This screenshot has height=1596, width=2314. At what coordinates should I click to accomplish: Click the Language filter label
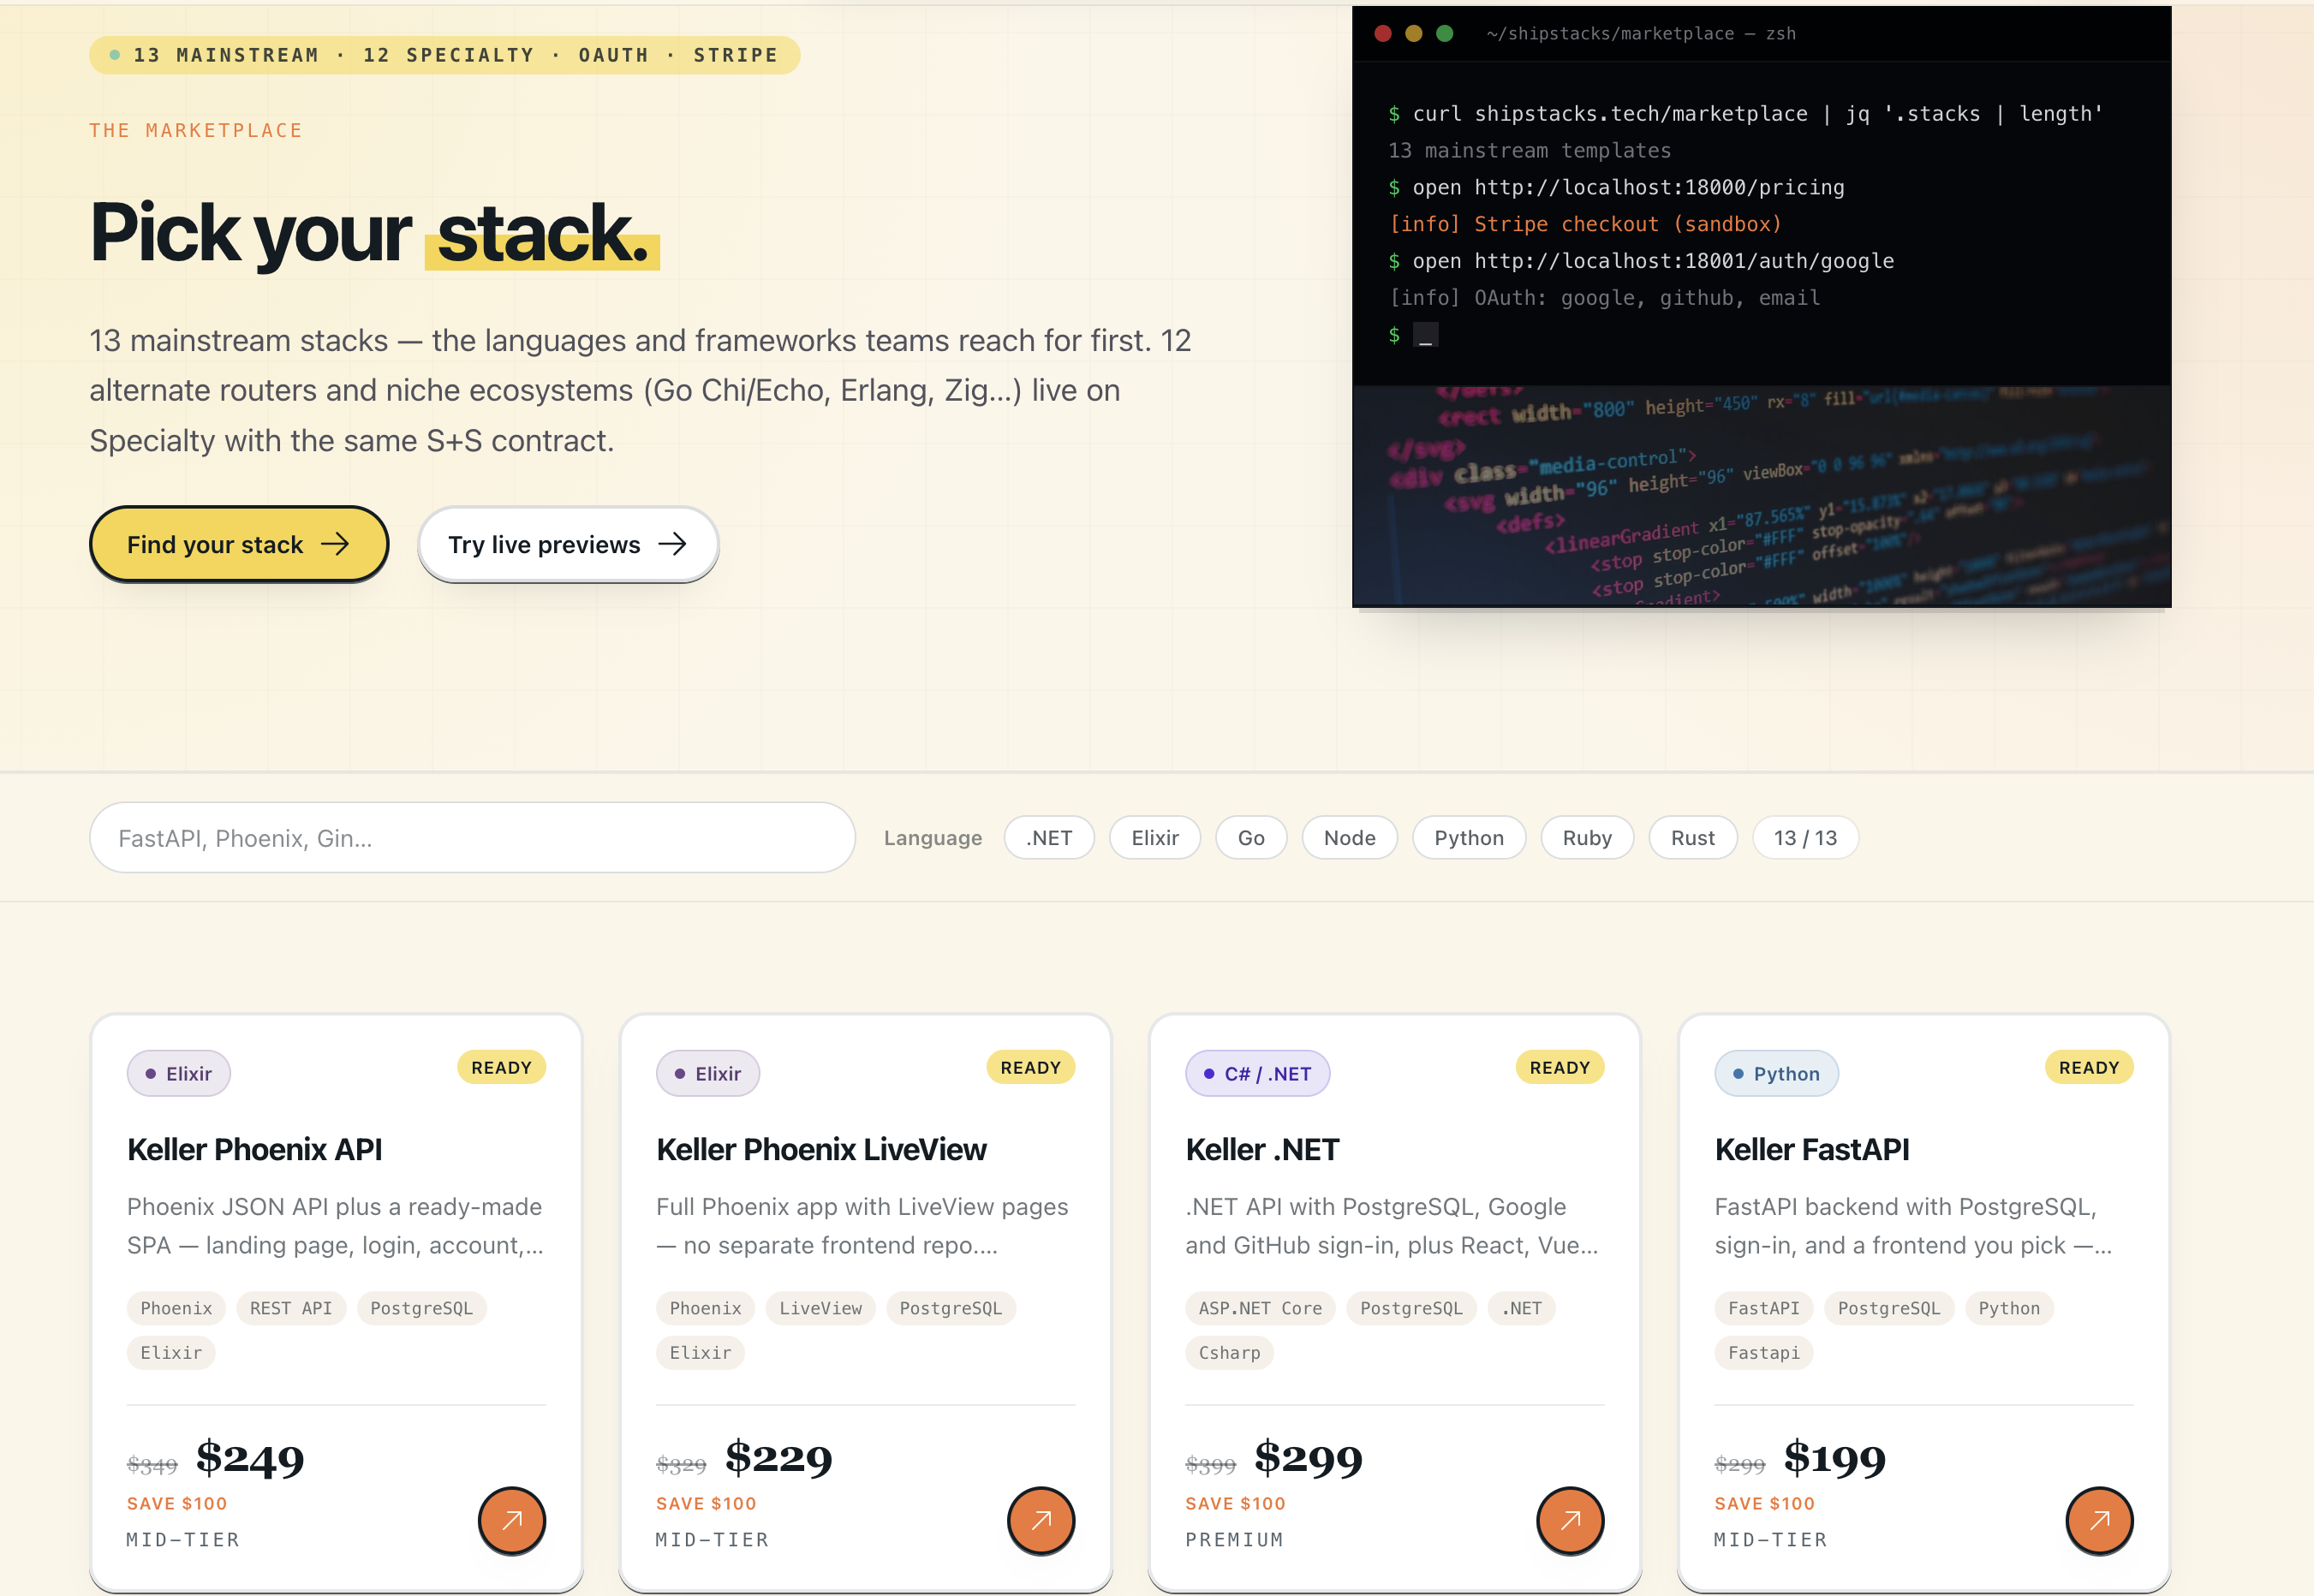[x=932, y=838]
